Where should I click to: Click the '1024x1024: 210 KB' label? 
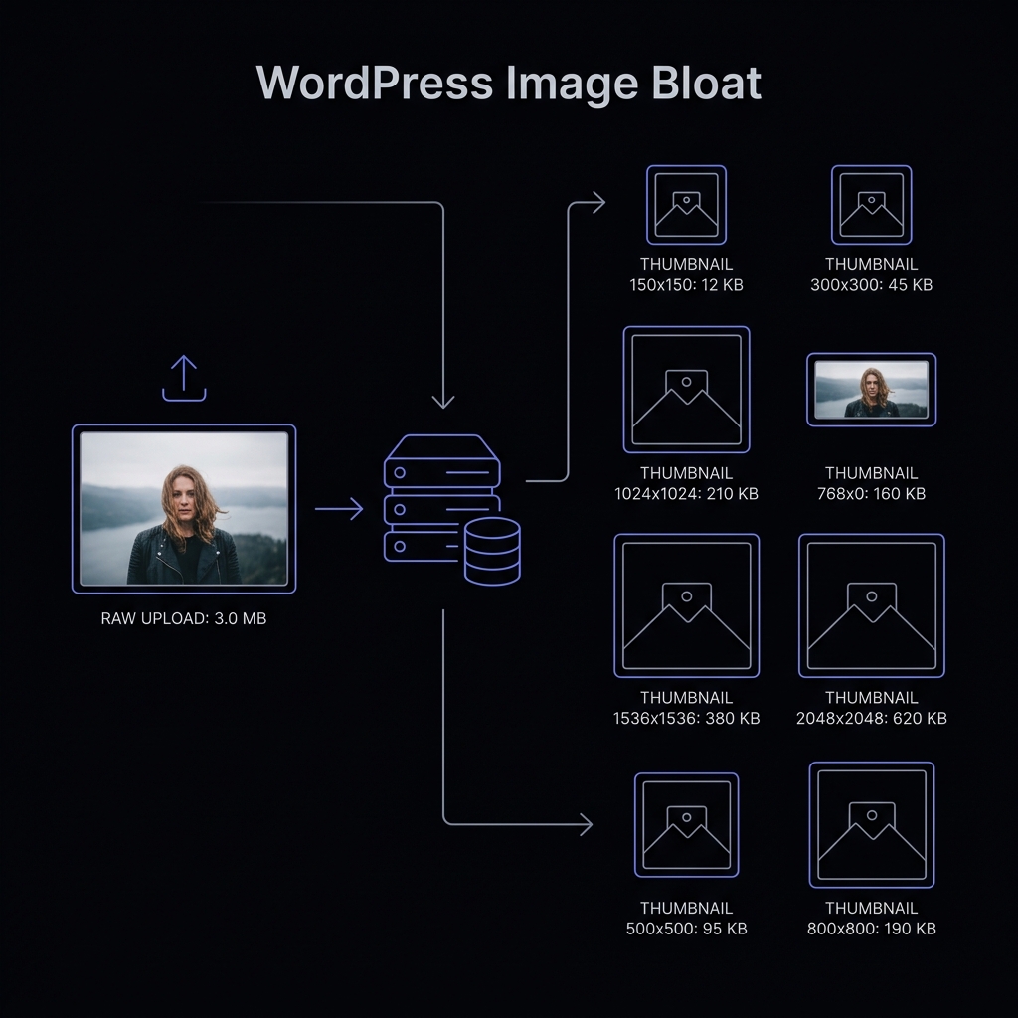pyautogui.click(x=686, y=494)
